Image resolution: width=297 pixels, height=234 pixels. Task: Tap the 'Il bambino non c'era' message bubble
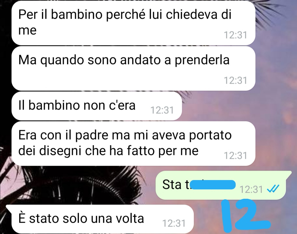97,106
